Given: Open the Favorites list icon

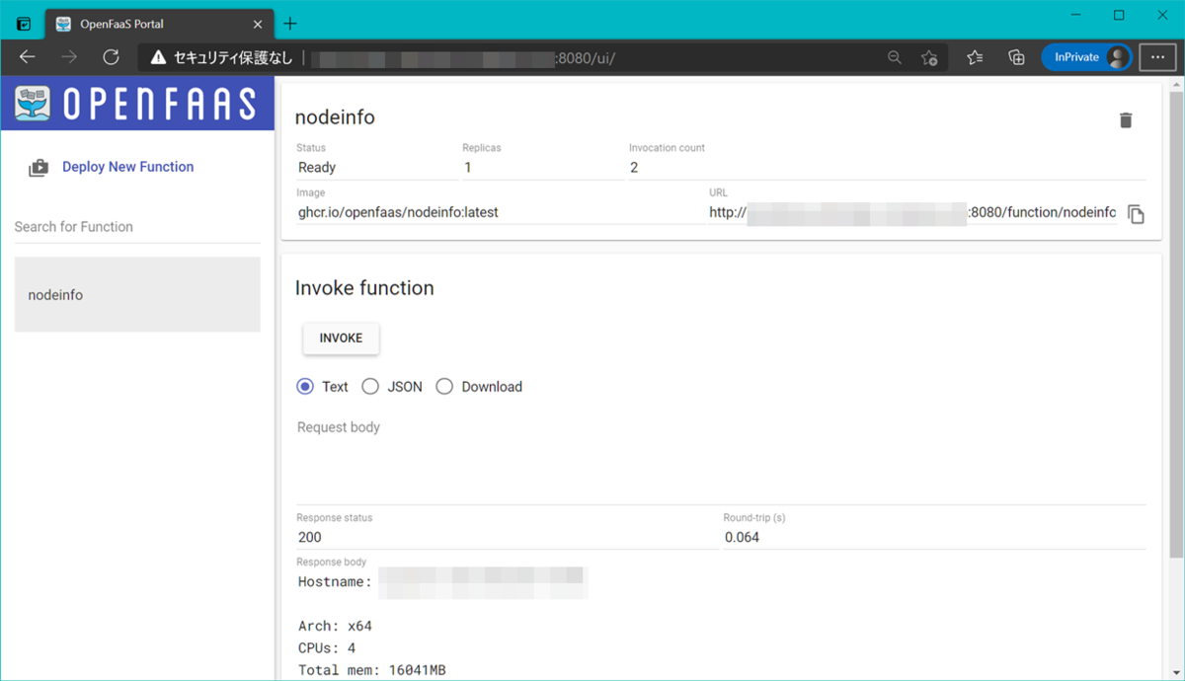Looking at the screenshot, I should pos(975,57).
